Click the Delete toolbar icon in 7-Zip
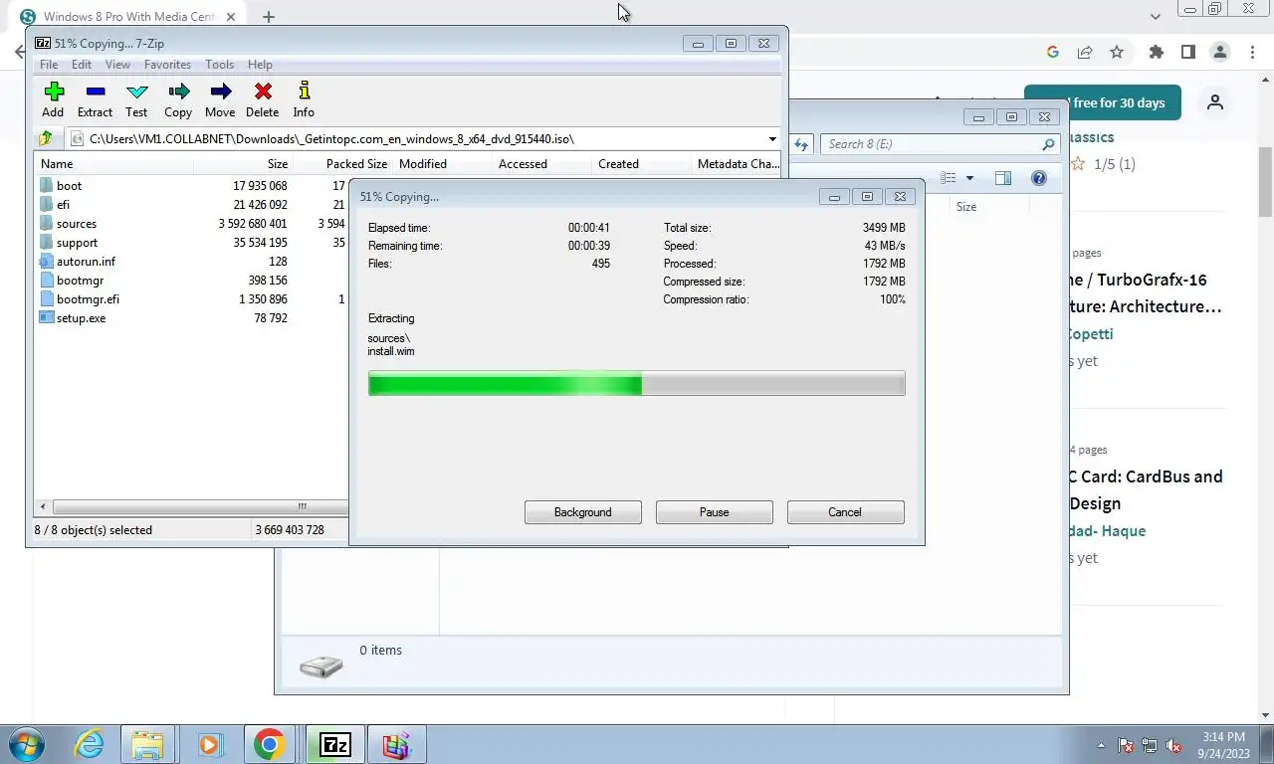Viewport: 1274px width, 764px height. point(263,99)
